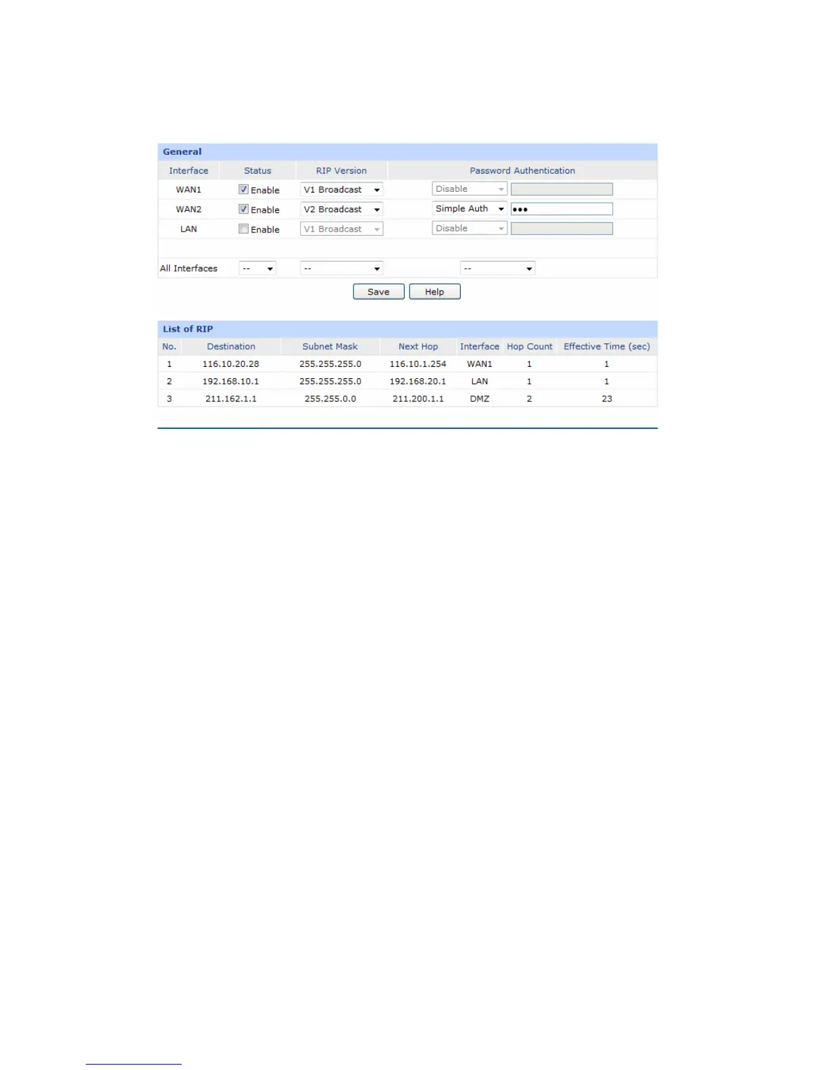This screenshot has height=1070, width=827.
Task: Select destination 192.168.10.1 cell
Action: (x=231, y=382)
